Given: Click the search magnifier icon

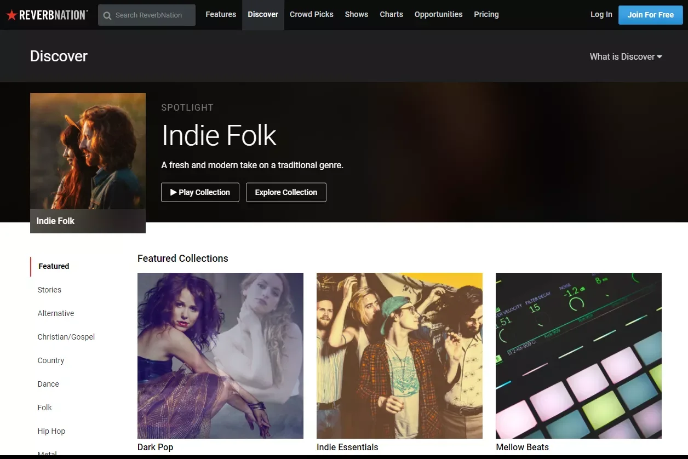Looking at the screenshot, I should pos(107,15).
